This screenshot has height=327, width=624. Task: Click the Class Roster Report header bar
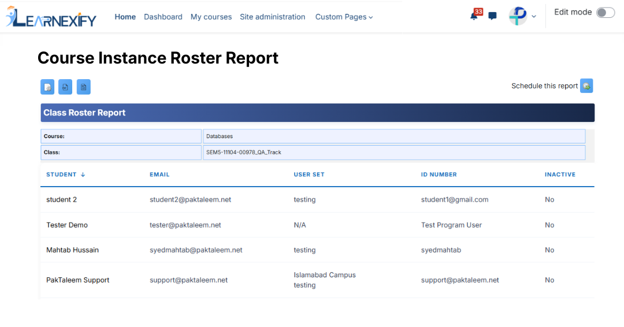click(x=318, y=113)
